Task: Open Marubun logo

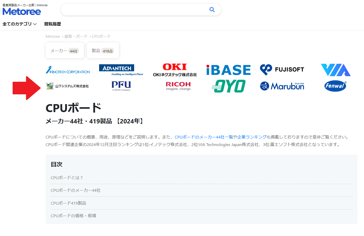Action: [x=282, y=86]
